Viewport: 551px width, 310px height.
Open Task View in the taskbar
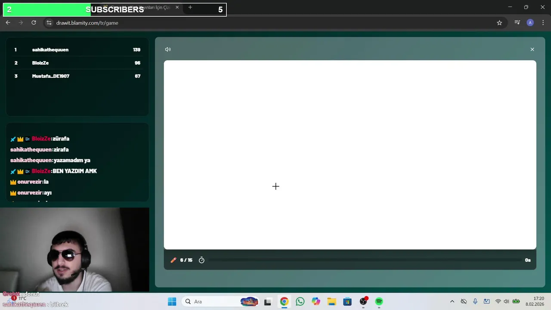click(x=268, y=301)
